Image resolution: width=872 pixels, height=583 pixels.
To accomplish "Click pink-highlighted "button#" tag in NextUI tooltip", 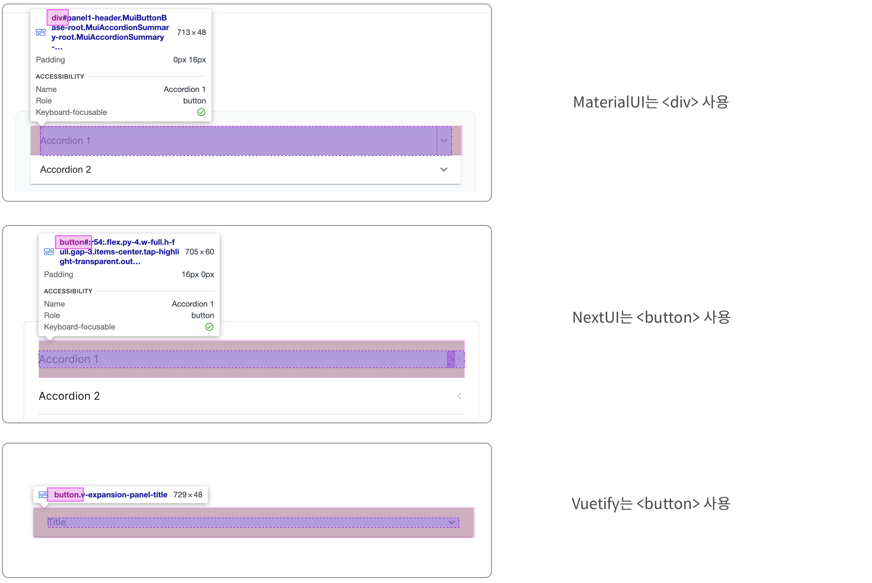I will pyautogui.click(x=74, y=242).
